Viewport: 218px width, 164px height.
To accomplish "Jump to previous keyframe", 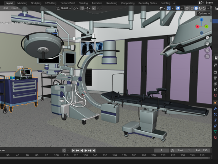I will (x=77, y=150).
